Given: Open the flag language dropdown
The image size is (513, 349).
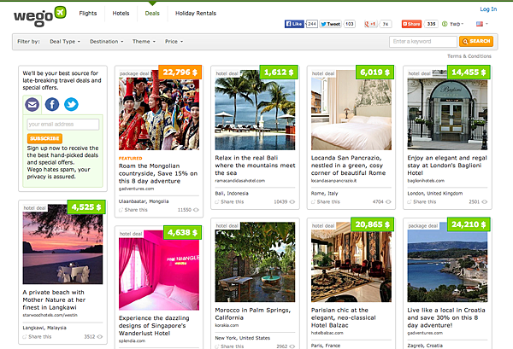Looking at the screenshot, I should click(x=481, y=24).
